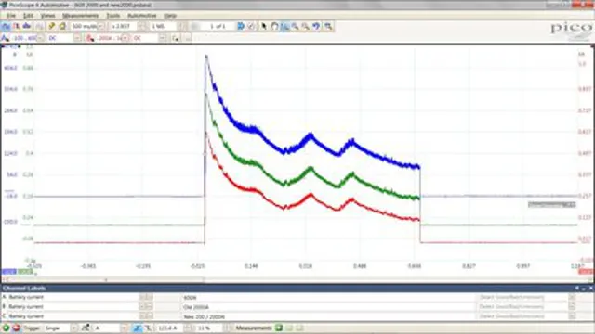Open channel B 2000A range dropdown
Screen dimensions: 595x334
[126, 38]
